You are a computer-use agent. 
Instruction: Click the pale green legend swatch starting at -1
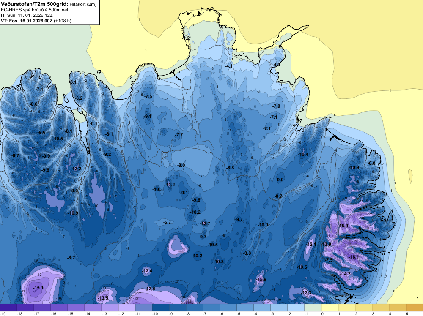313,308
